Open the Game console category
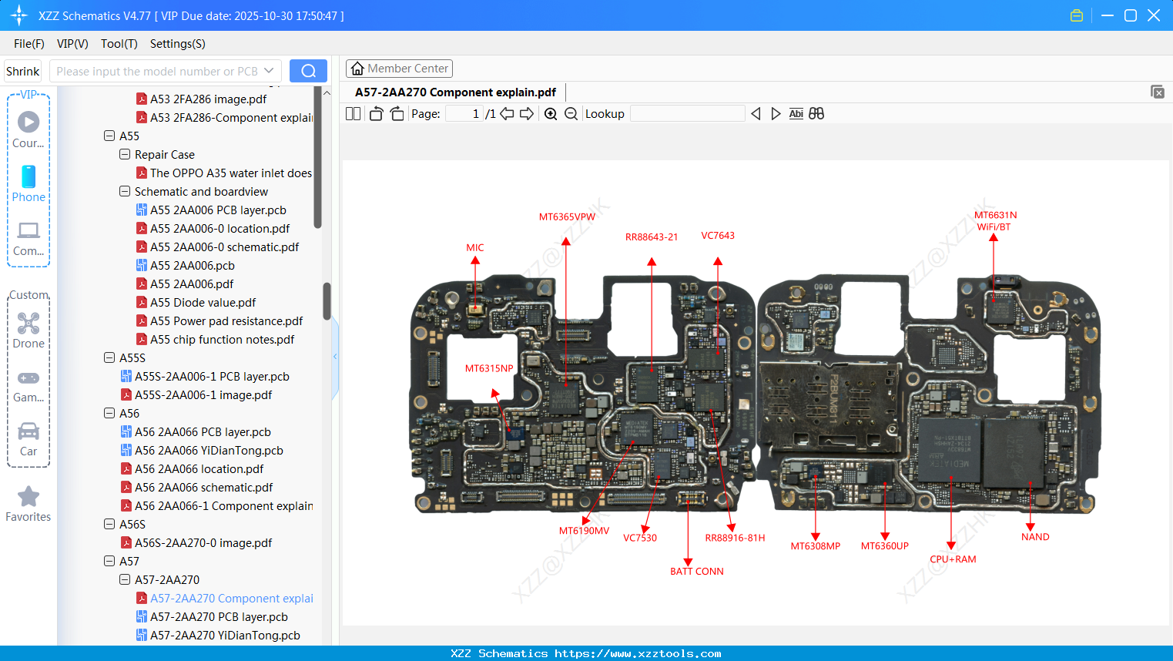Image resolution: width=1173 pixels, height=661 pixels. [x=28, y=385]
